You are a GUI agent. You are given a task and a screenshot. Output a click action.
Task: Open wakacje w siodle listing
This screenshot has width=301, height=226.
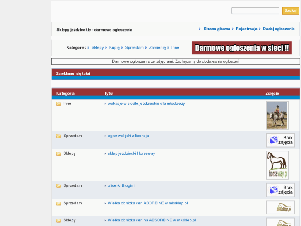(x=146, y=104)
